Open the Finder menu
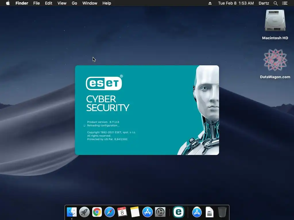 22,3
